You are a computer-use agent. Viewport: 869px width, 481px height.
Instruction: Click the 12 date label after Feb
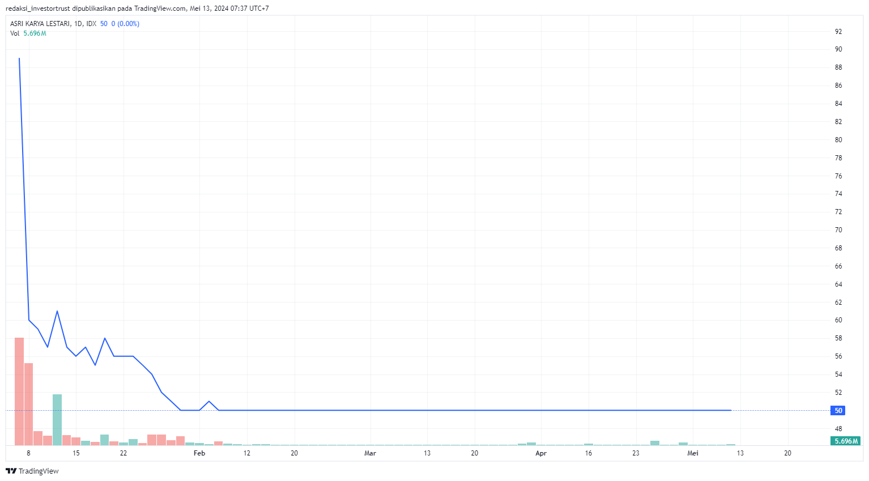tap(247, 453)
